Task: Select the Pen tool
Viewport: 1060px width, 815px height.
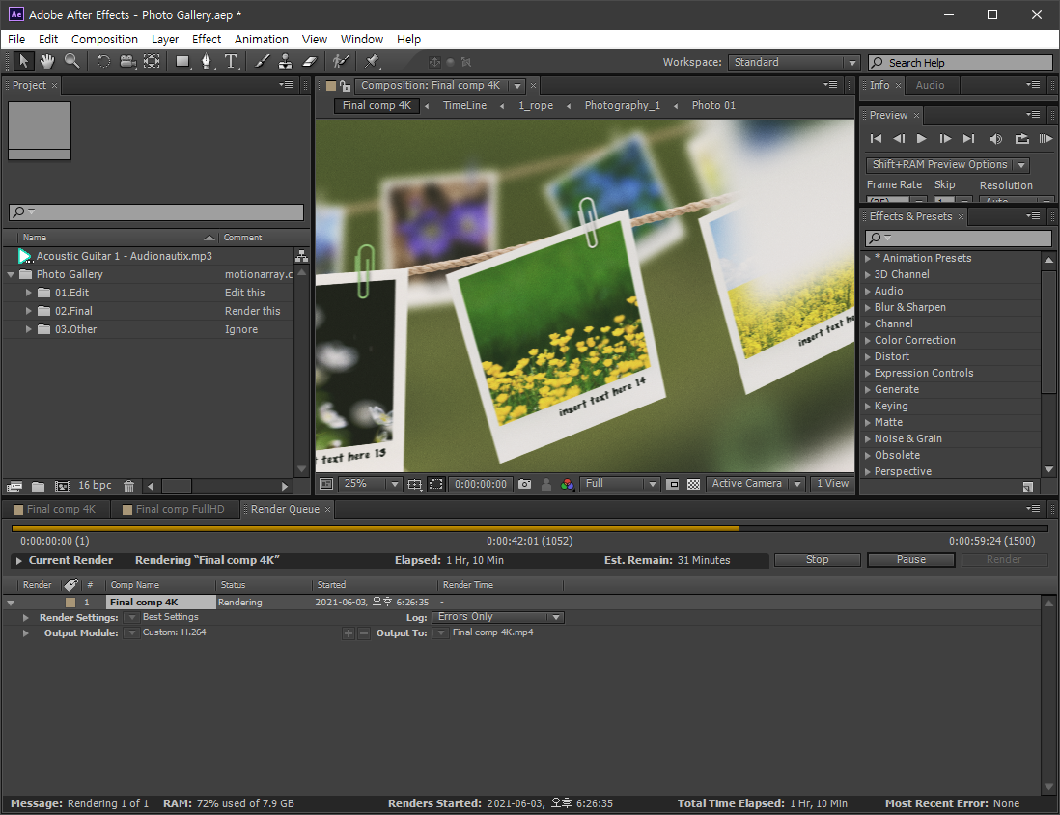Action: [x=207, y=62]
